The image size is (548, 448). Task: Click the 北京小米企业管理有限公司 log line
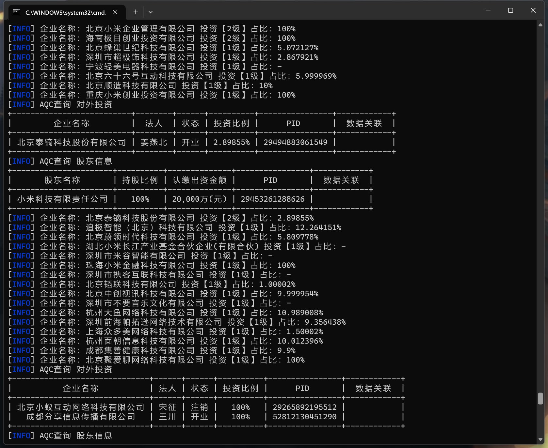(152, 29)
